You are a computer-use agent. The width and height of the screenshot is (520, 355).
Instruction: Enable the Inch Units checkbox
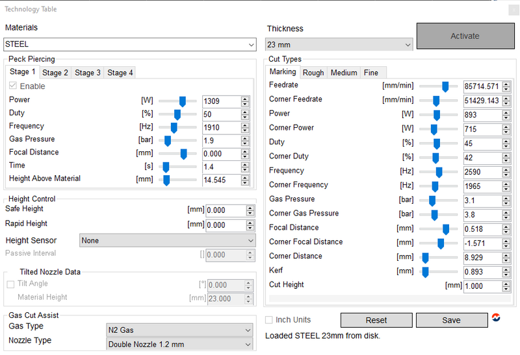coord(270,320)
